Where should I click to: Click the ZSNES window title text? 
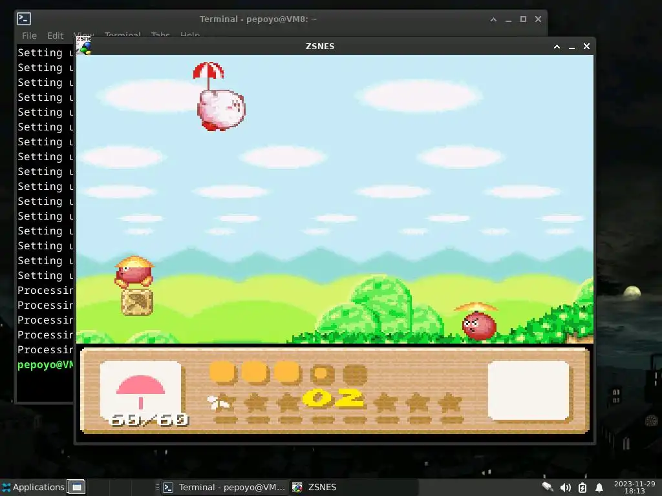(320, 46)
